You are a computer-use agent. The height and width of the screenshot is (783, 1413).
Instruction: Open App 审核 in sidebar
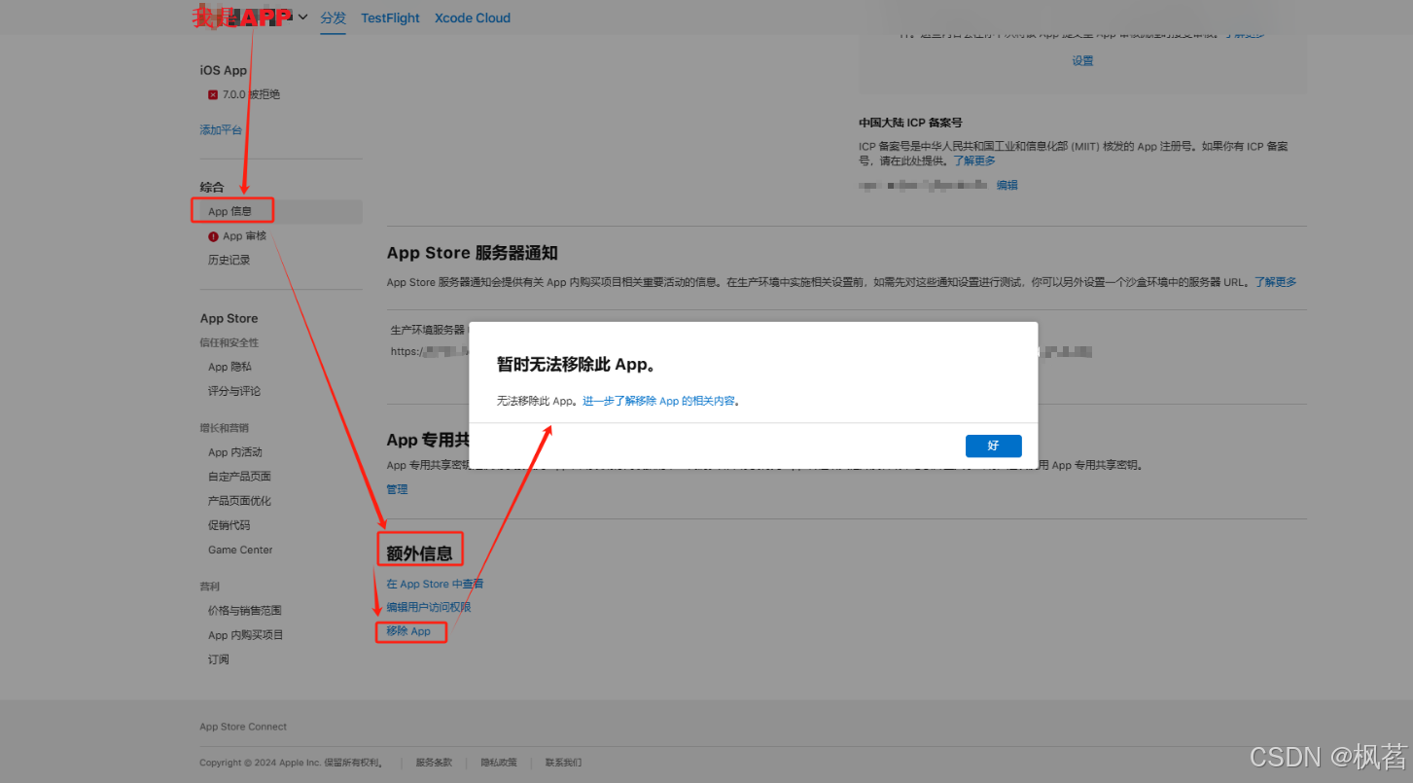click(x=244, y=236)
